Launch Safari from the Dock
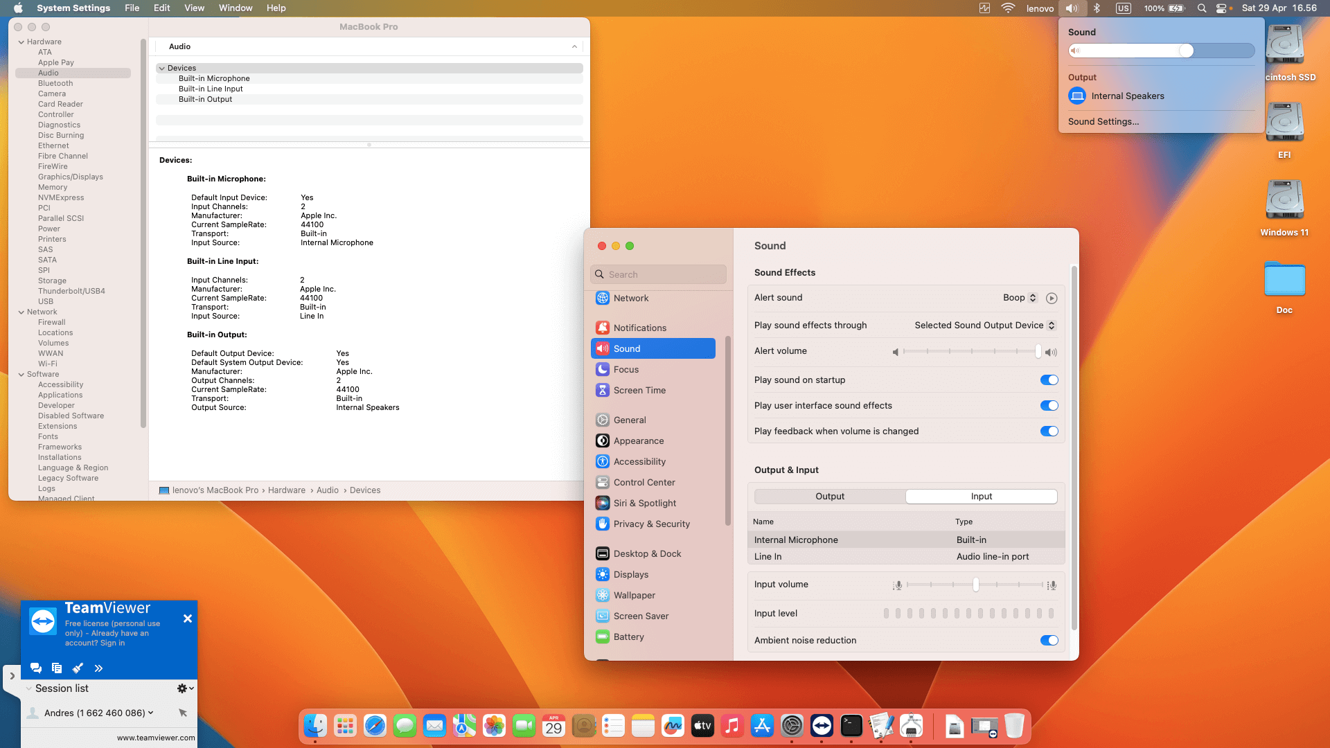The width and height of the screenshot is (1330, 748). [x=375, y=726]
